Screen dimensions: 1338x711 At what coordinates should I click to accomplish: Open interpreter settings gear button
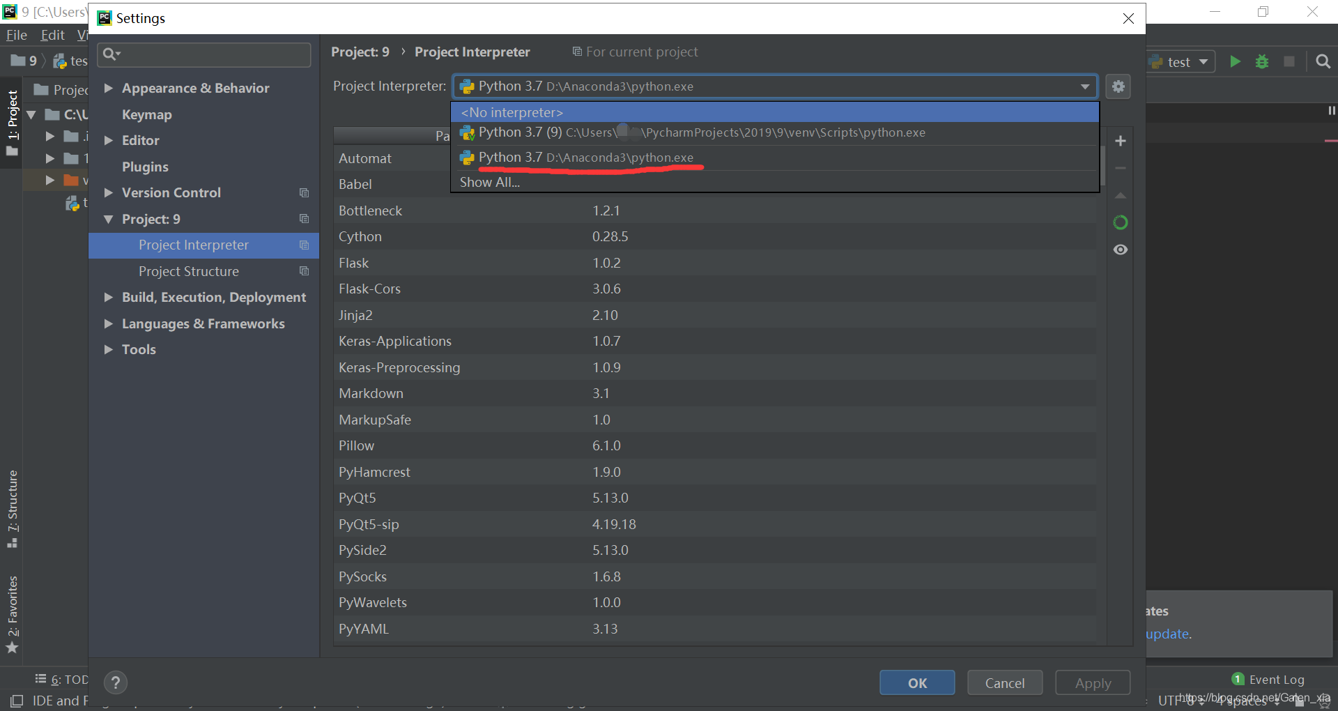pos(1118,86)
